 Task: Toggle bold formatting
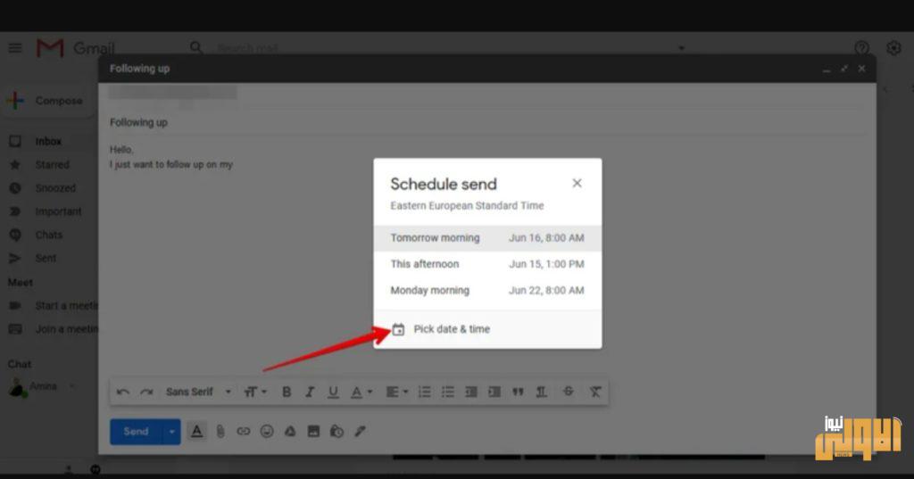point(287,392)
